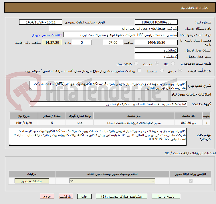The width and height of the screenshot is (216, 204).
Task: Toggle the اسناد خزانه اسلامی payment checkbox
Action: coord(139,70)
